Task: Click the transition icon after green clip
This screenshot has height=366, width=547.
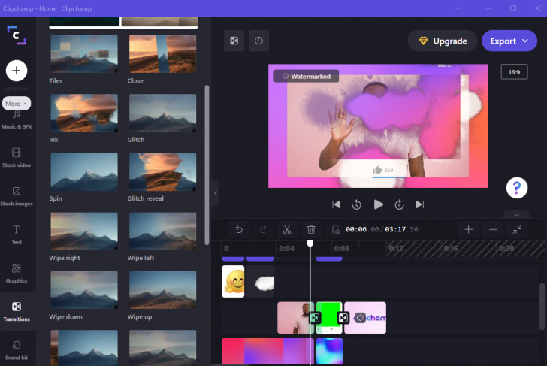Action: coord(343,318)
